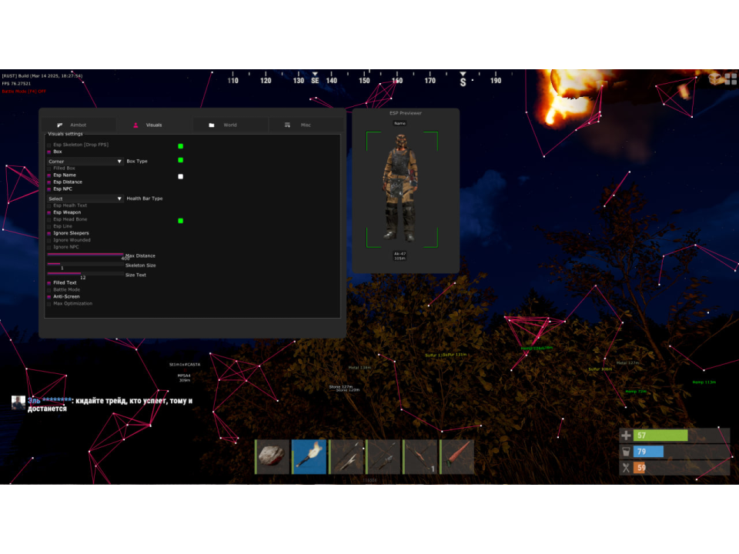This screenshot has width=739, height=554.
Task: Click the red Battle Mode [F4] OFF status text
Action: tap(24, 92)
